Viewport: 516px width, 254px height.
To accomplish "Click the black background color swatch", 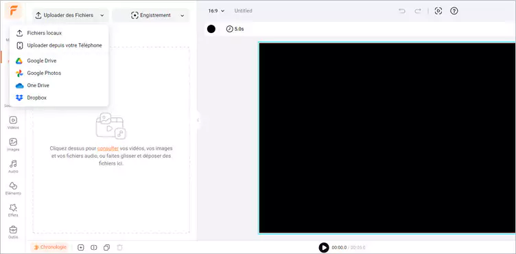I will point(211,29).
